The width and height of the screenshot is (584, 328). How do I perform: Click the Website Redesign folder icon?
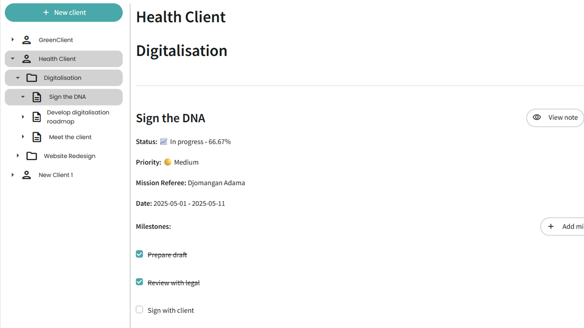tap(32, 156)
